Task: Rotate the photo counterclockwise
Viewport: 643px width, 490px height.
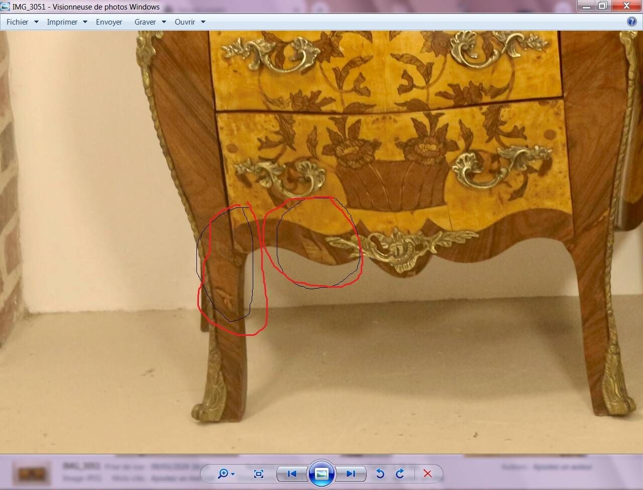Action: (x=380, y=473)
